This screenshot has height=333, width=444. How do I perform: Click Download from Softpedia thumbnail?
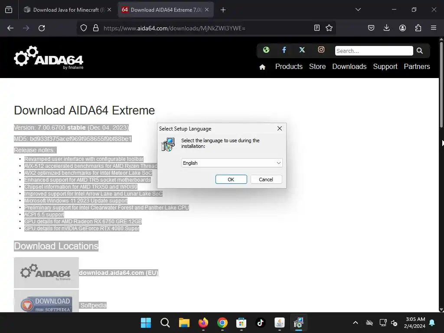(46, 301)
